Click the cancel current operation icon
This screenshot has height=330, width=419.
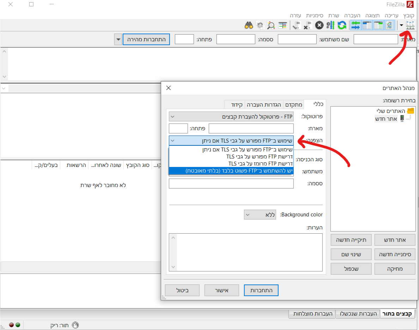coord(320,25)
